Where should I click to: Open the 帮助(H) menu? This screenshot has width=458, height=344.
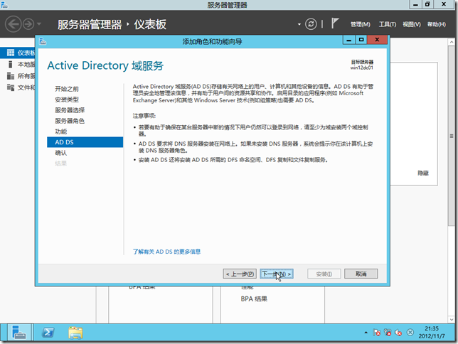[x=437, y=24]
